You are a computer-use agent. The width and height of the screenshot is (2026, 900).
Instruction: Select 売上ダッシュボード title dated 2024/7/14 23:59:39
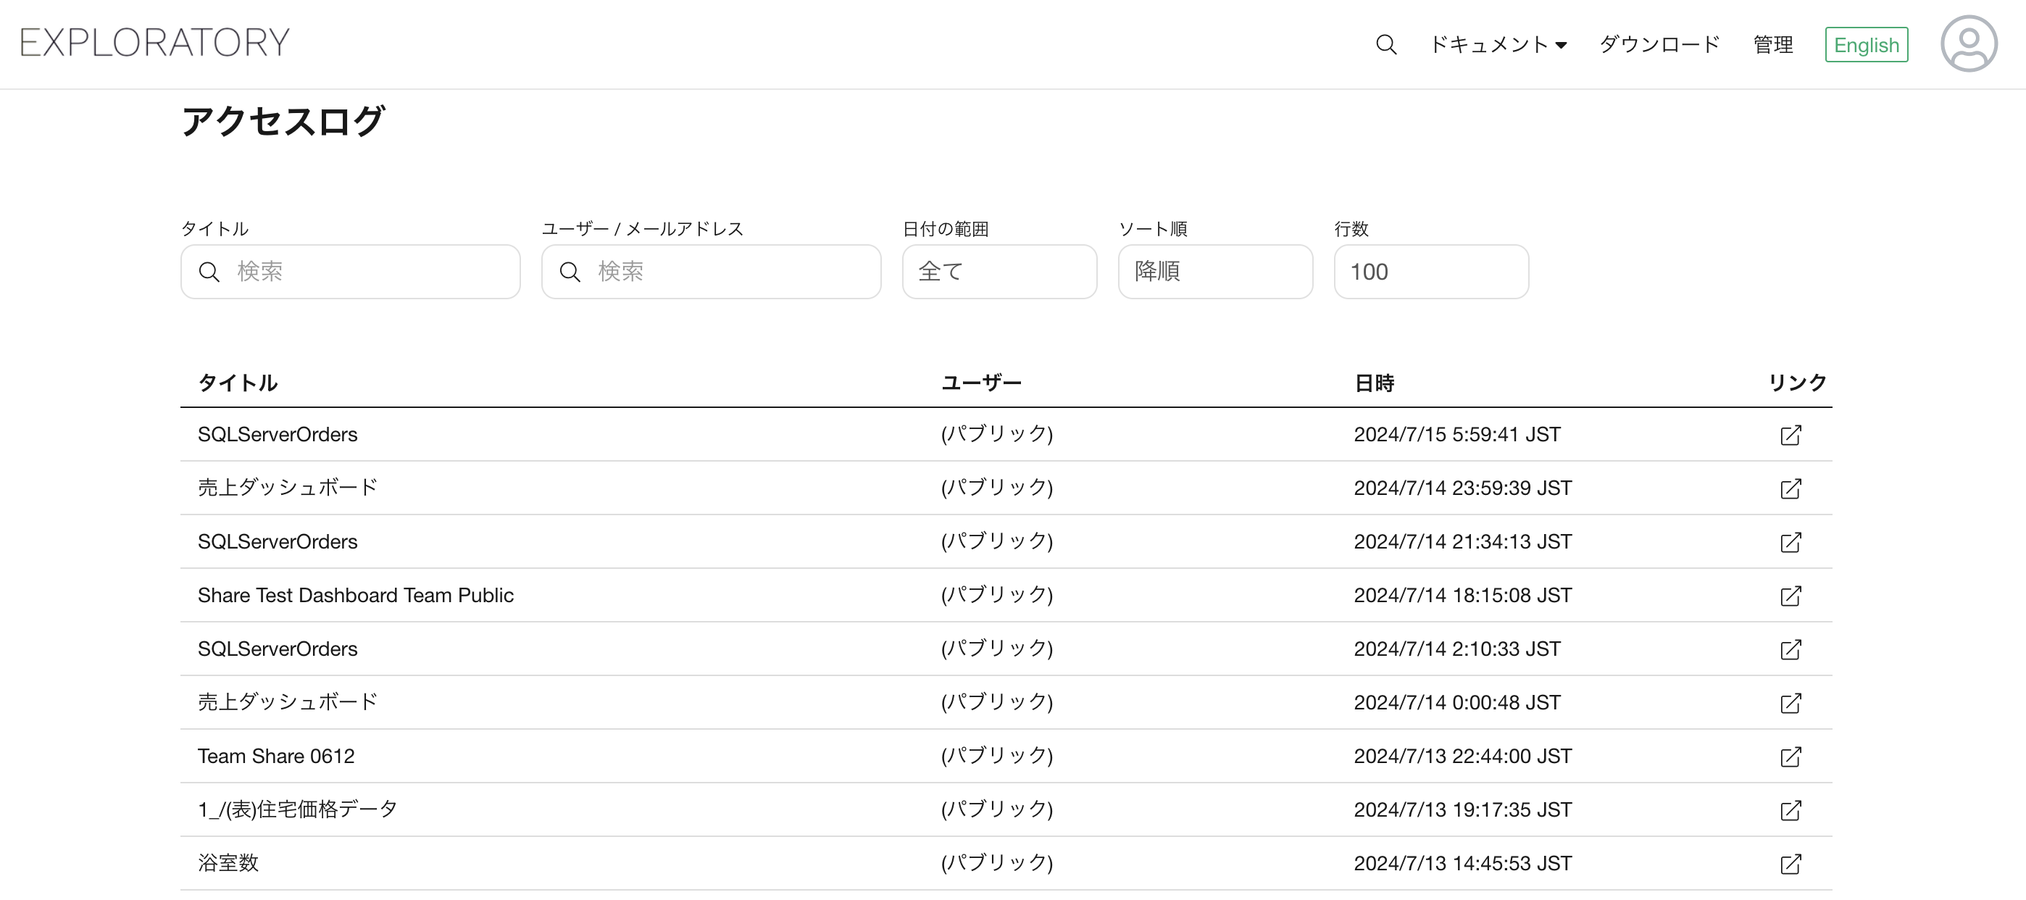click(x=288, y=488)
